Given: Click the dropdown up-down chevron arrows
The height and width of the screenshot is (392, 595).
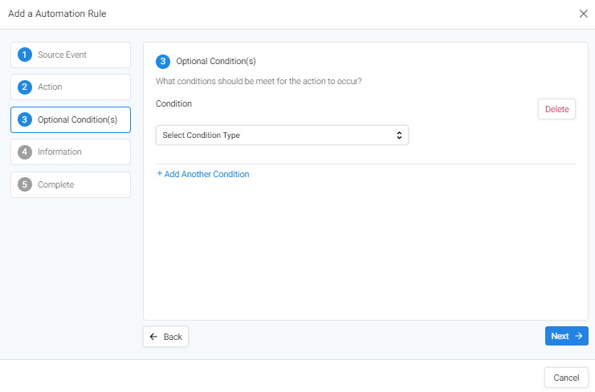Looking at the screenshot, I should pyautogui.click(x=399, y=135).
